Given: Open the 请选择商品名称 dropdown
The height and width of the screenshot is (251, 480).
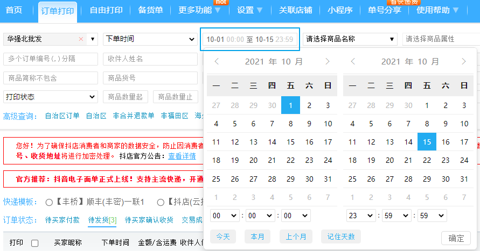Looking at the screenshot, I should point(350,39).
